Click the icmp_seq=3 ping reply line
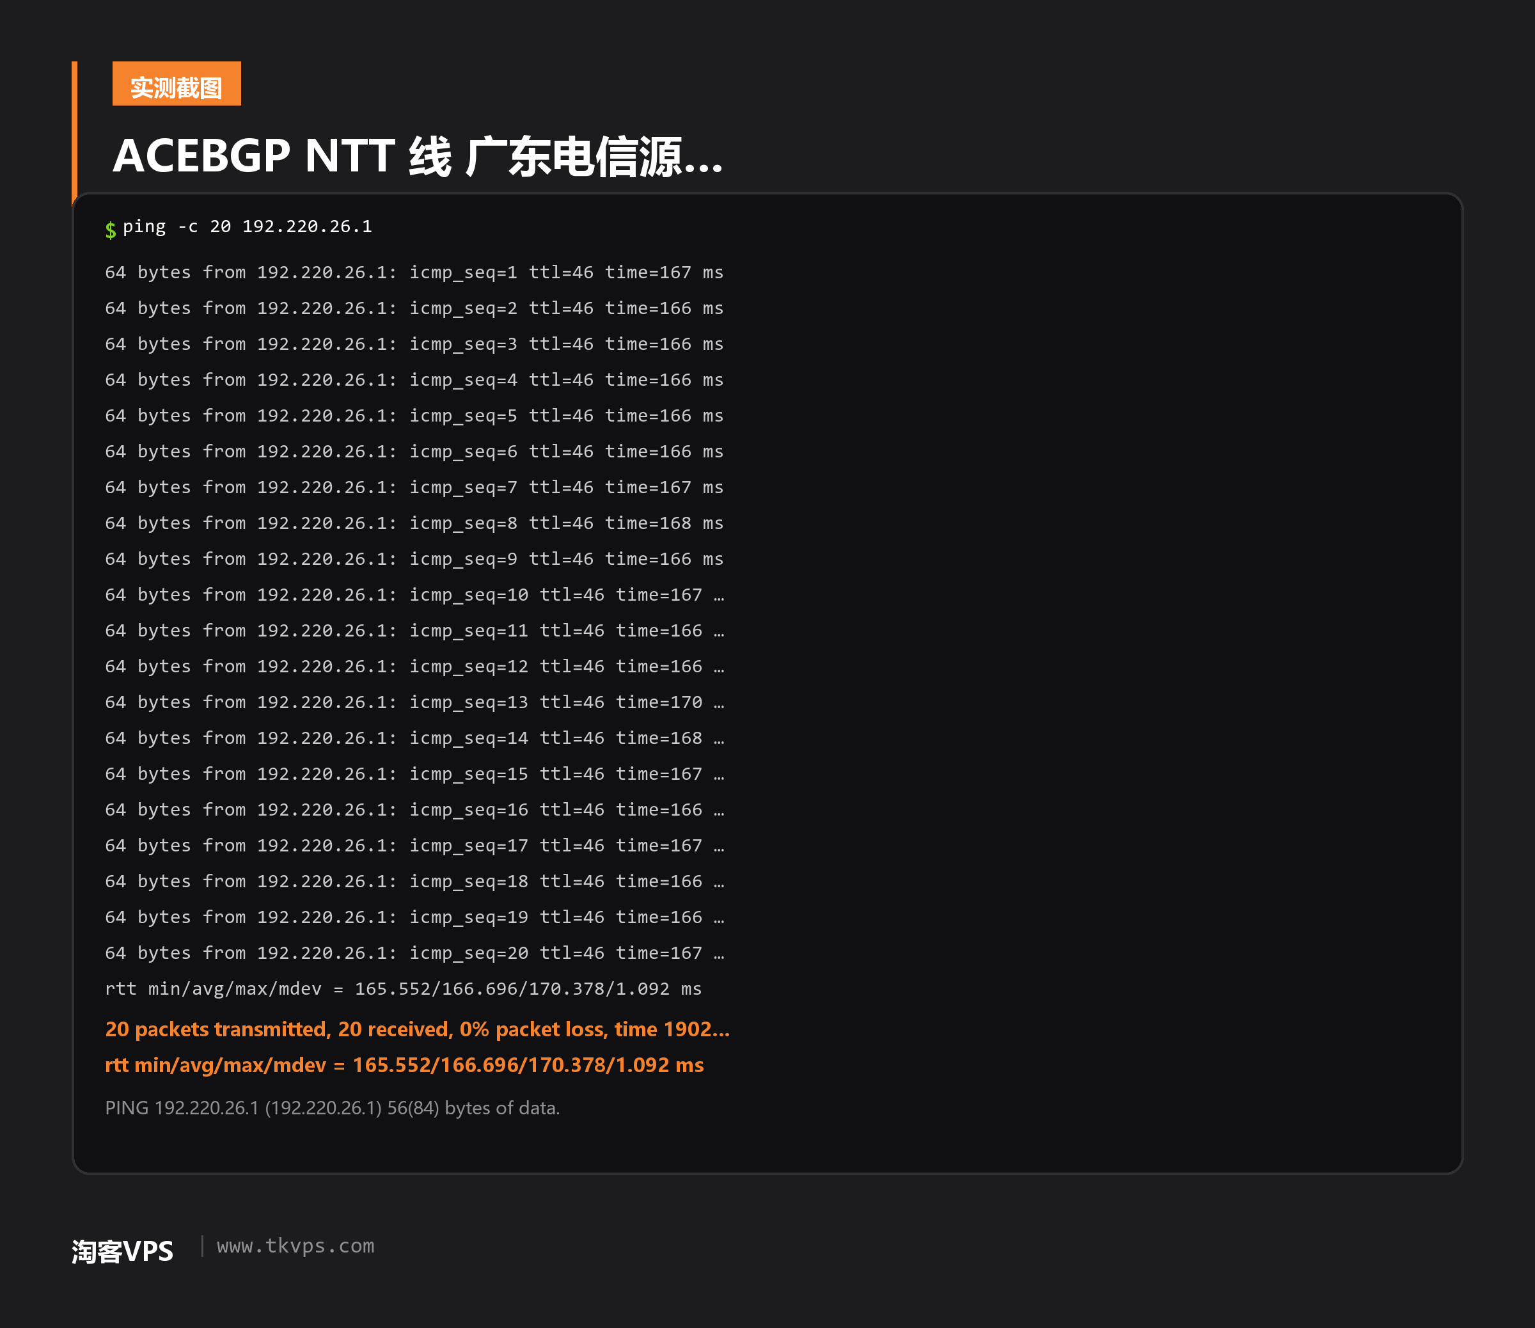Screen dimensions: 1535x1328 pos(414,345)
